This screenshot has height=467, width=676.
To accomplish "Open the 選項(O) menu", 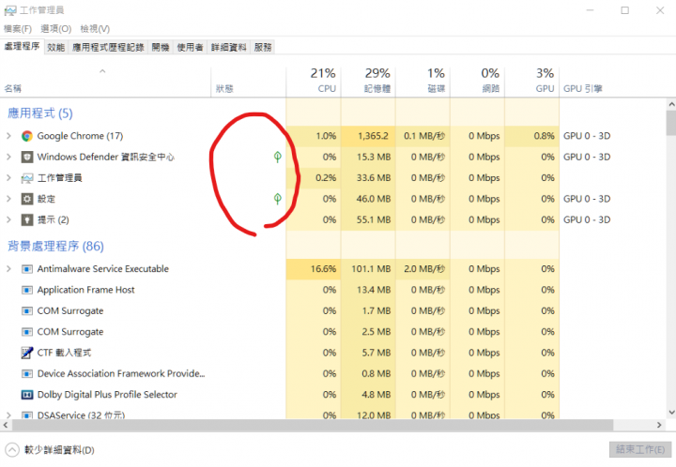I will (56, 29).
